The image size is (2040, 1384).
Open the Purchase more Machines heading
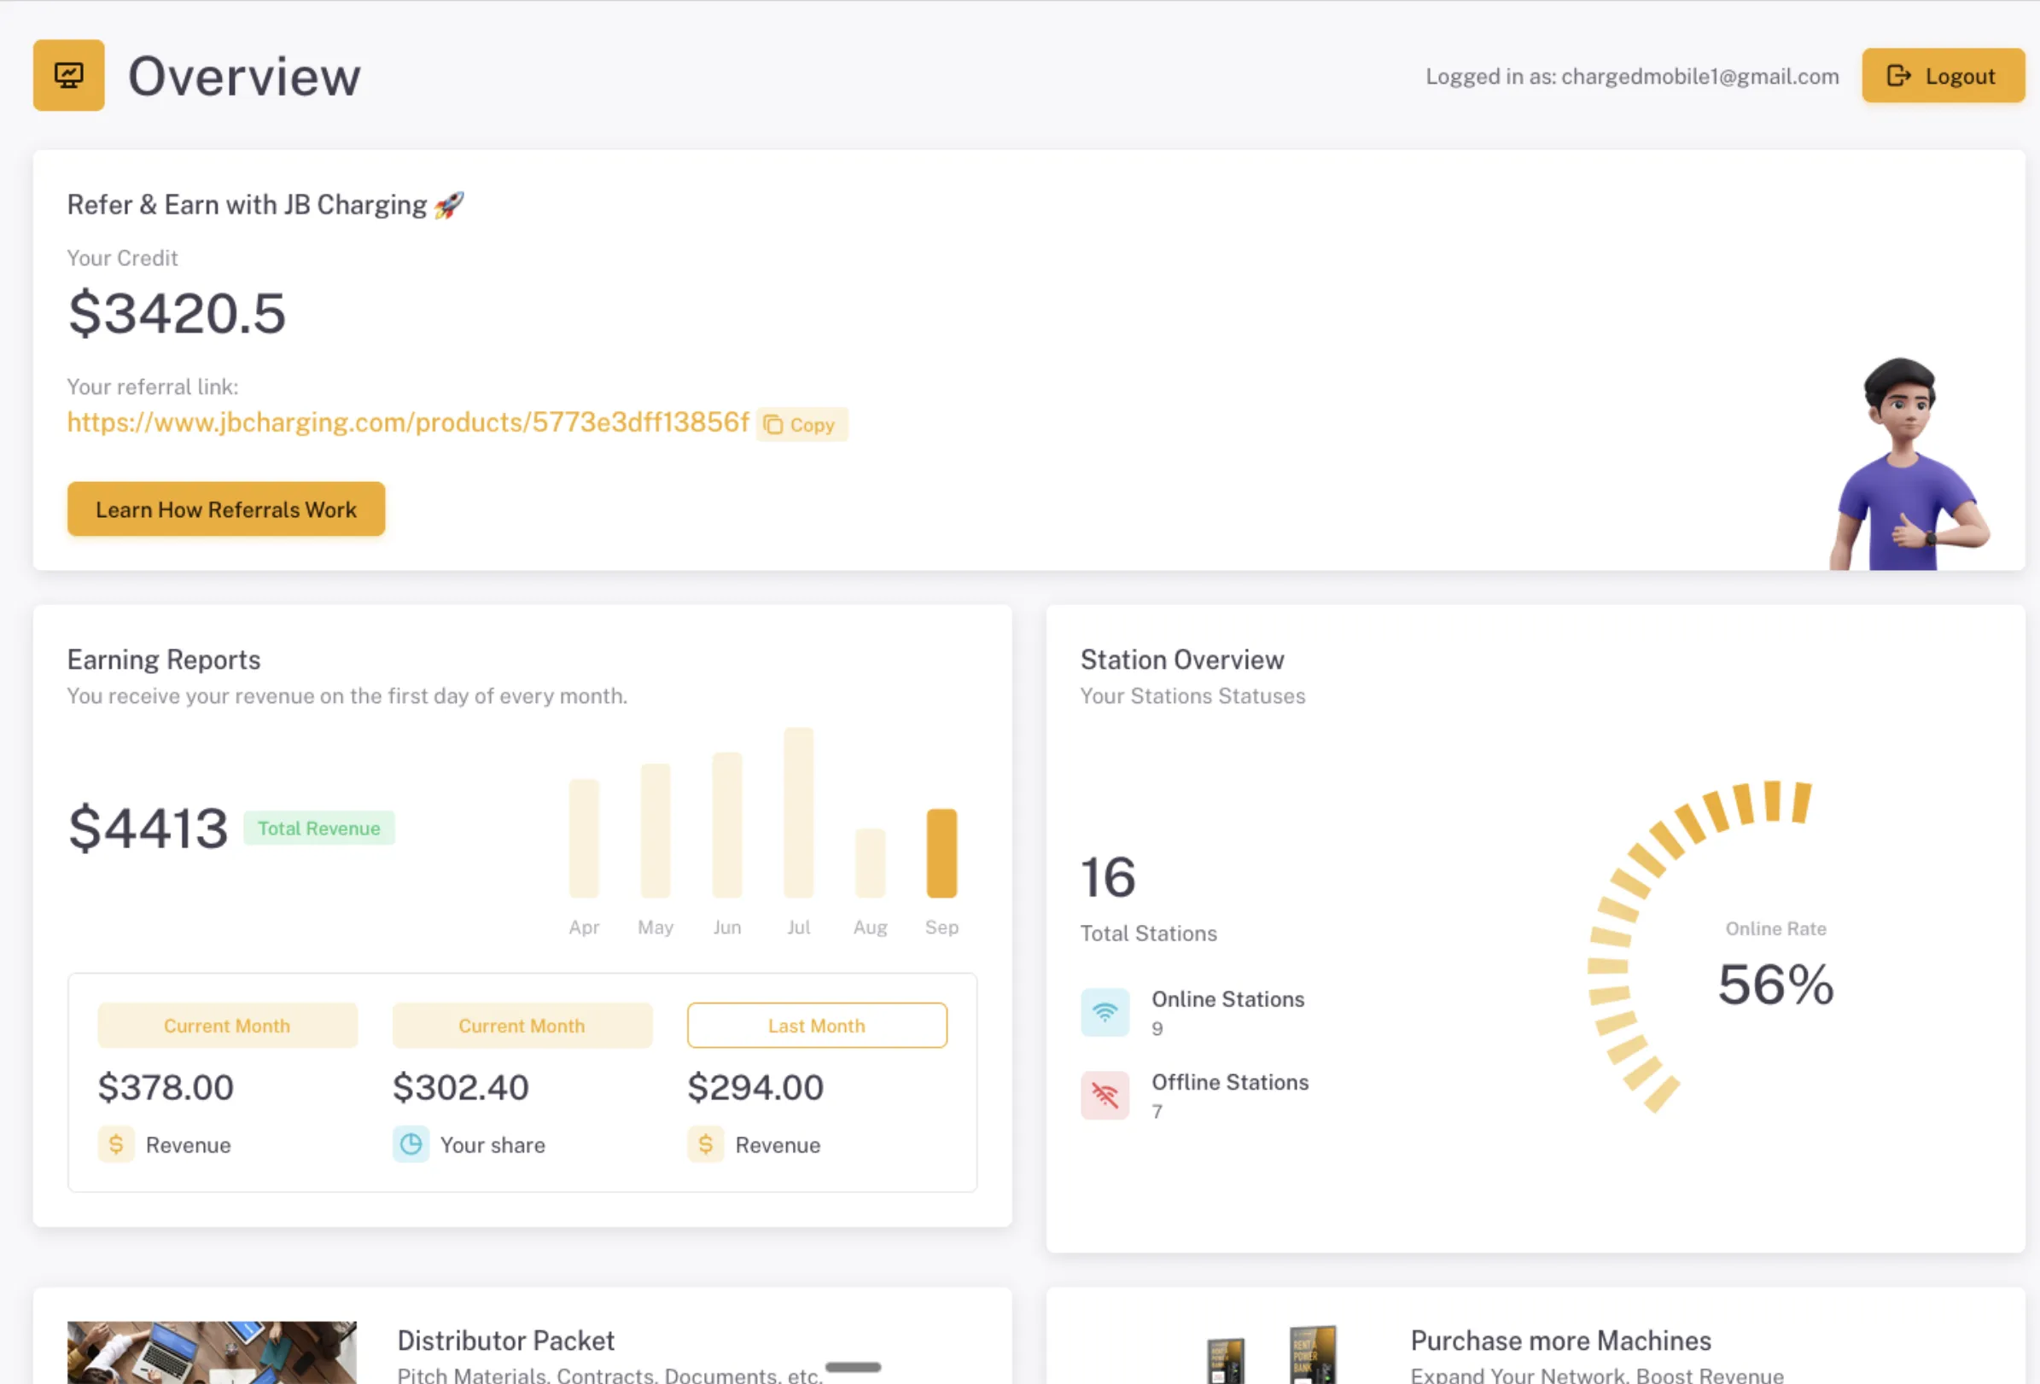point(1560,1340)
